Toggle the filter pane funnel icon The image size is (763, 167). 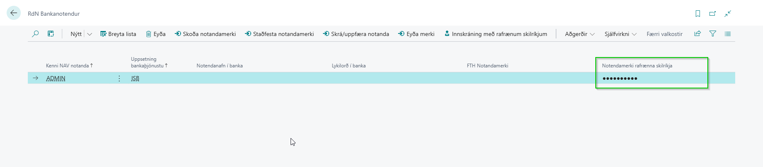coord(713,34)
